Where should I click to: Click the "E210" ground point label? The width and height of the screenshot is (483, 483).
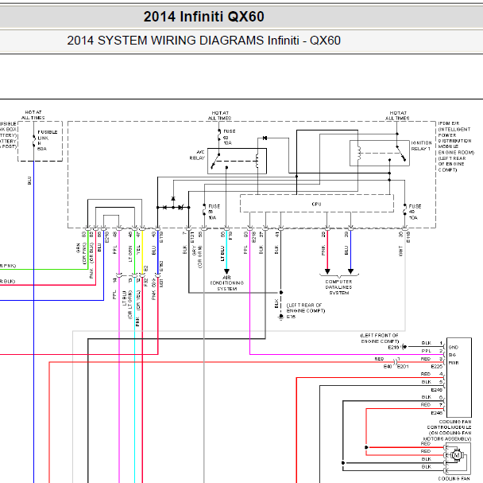[393, 348]
